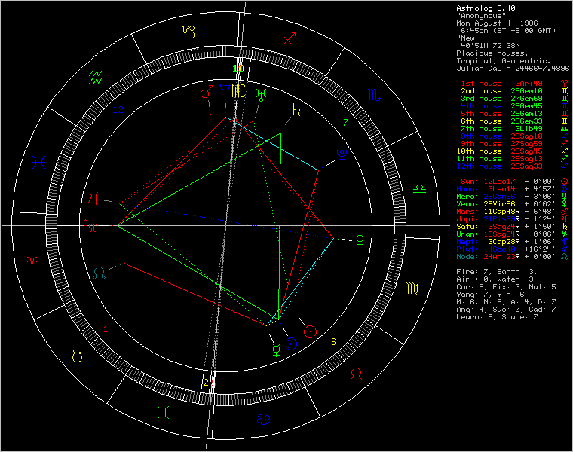The height and width of the screenshot is (452, 573).
Task: Click the 'Car: 5, Fix: 3, Mut: 5' line
Action: [506, 287]
